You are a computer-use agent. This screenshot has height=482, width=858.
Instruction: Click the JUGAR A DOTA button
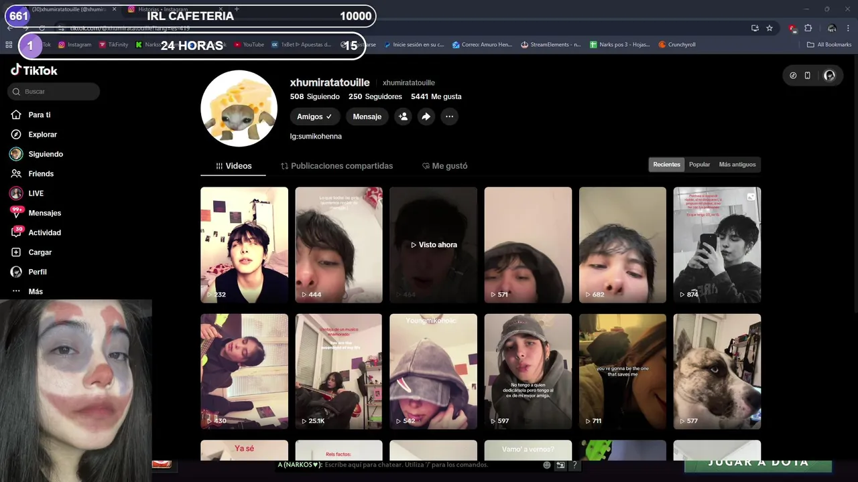pyautogui.click(x=758, y=463)
